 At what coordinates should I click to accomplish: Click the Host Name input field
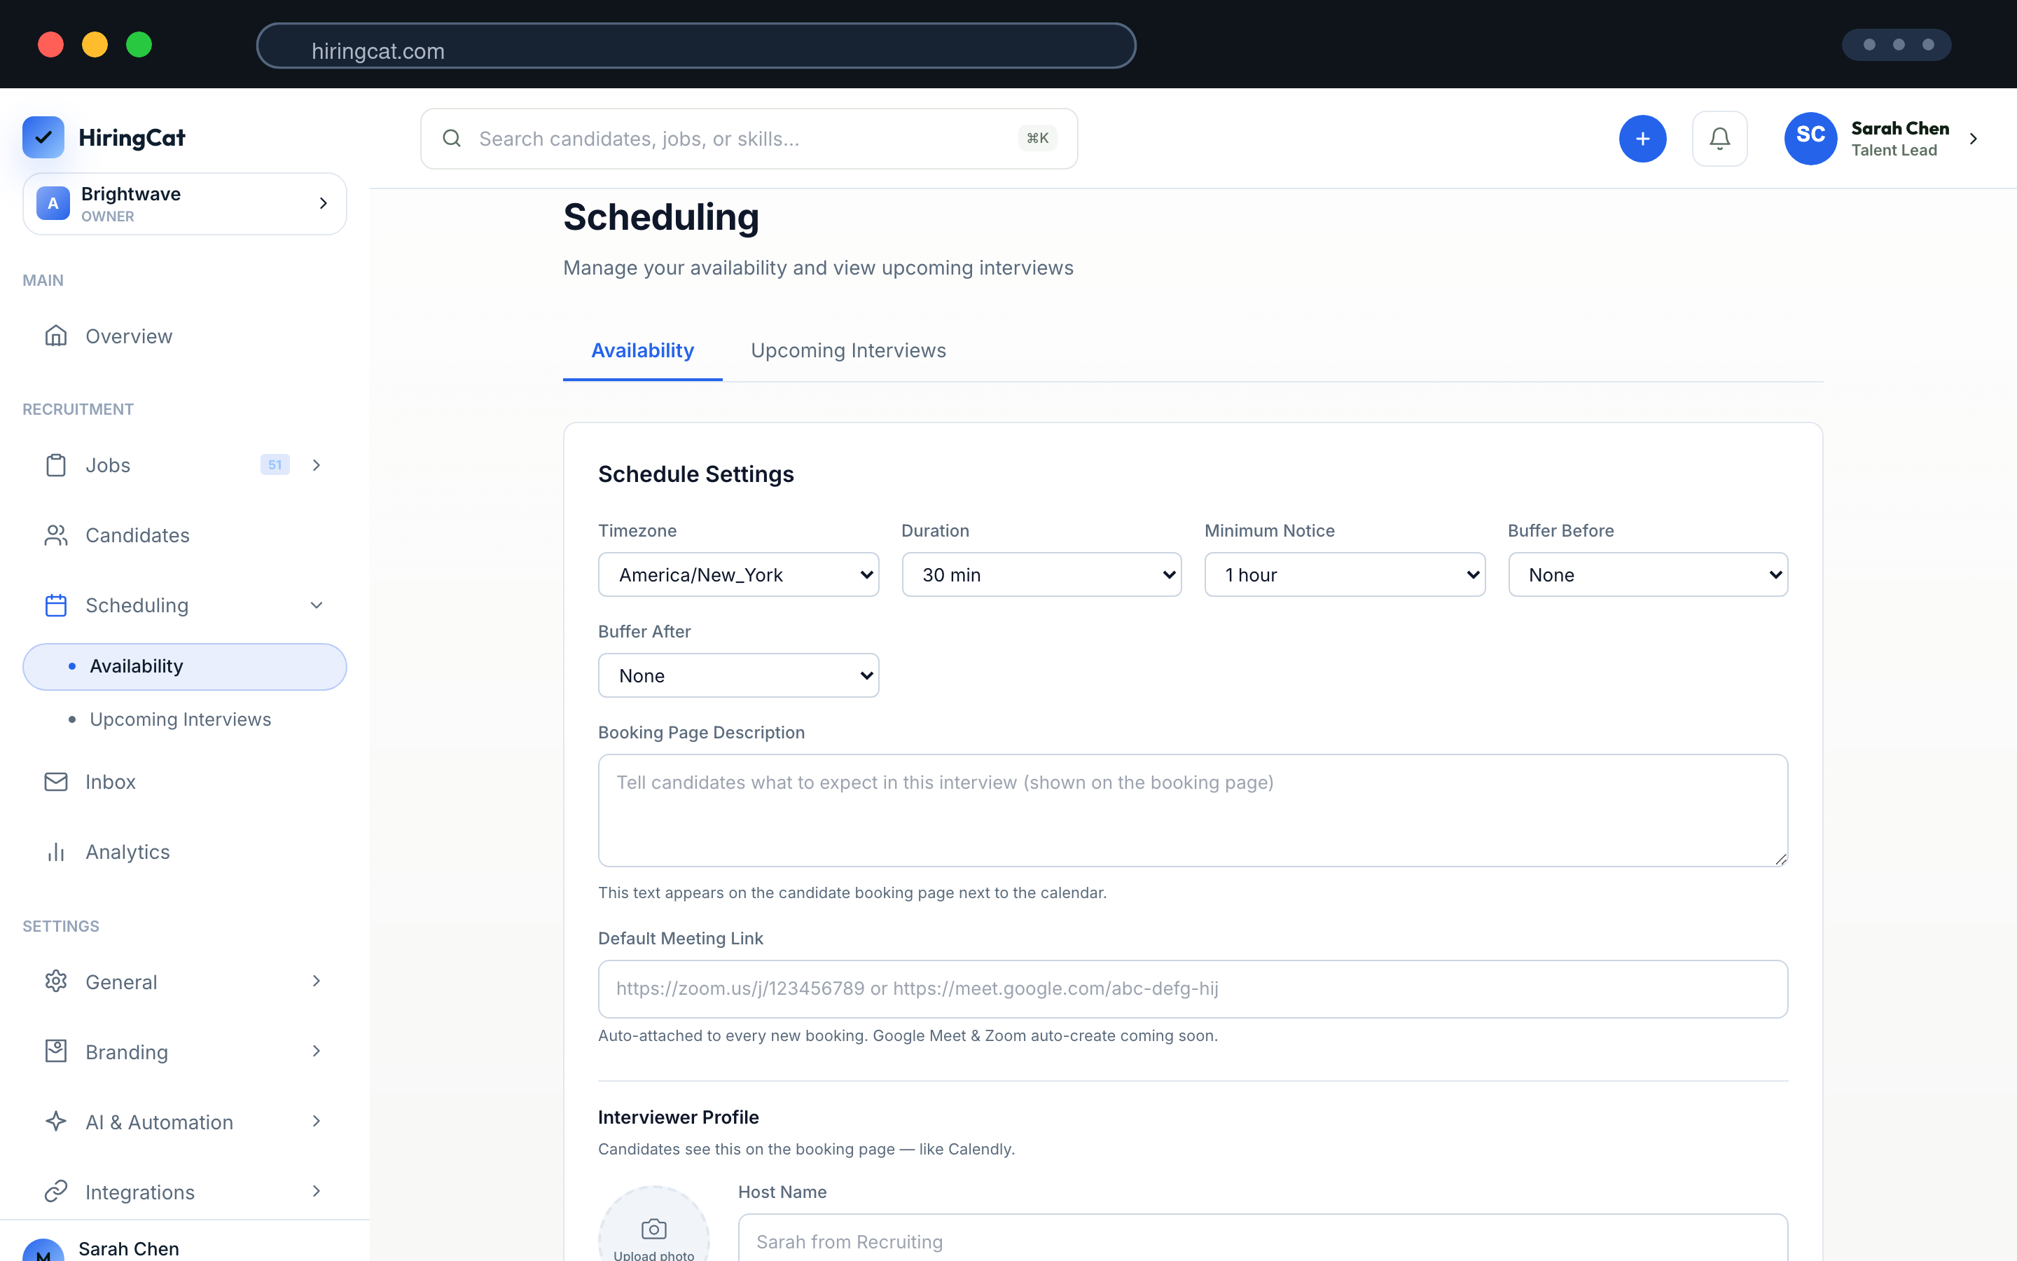point(1263,1239)
